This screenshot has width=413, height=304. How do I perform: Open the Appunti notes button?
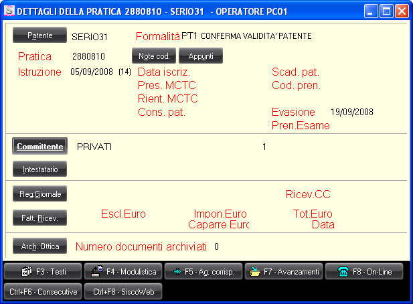200,56
